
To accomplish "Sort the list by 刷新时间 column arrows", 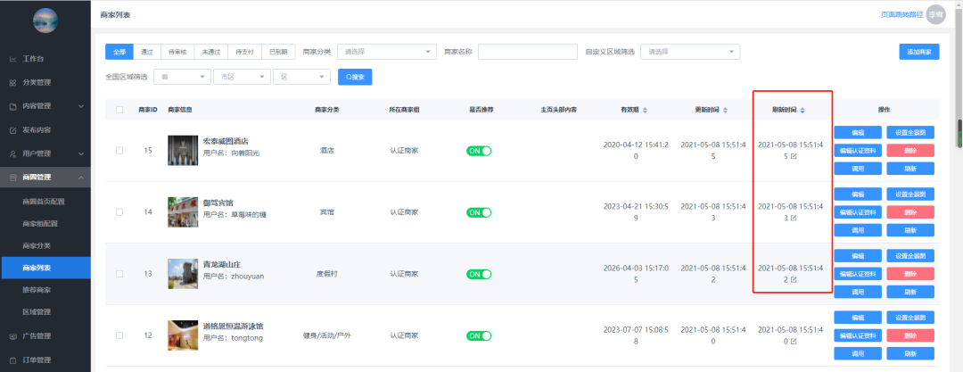I will click(x=802, y=110).
